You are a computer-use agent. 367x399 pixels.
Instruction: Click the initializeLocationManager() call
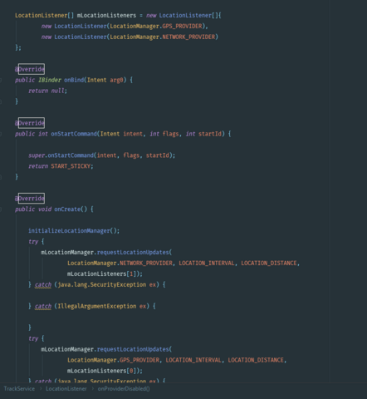(74, 230)
